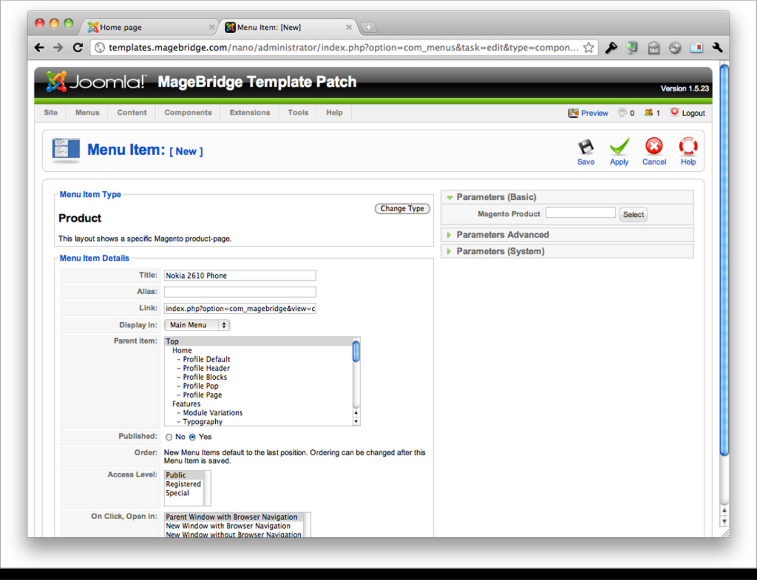Click the messages icon showing 0
The height and width of the screenshot is (583, 757).
coord(623,113)
